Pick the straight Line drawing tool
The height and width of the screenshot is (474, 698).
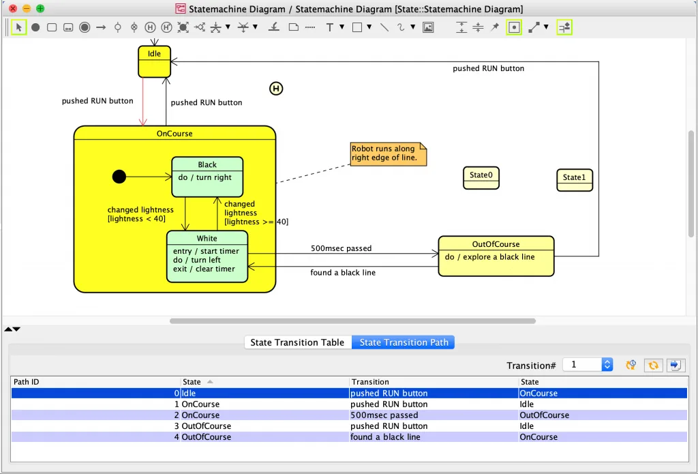click(384, 27)
